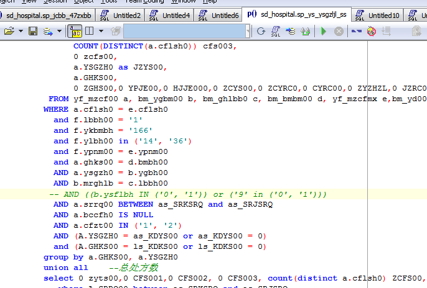
Task: Click the blue dash breakpoint icon
Action: [x=357, y=31]
